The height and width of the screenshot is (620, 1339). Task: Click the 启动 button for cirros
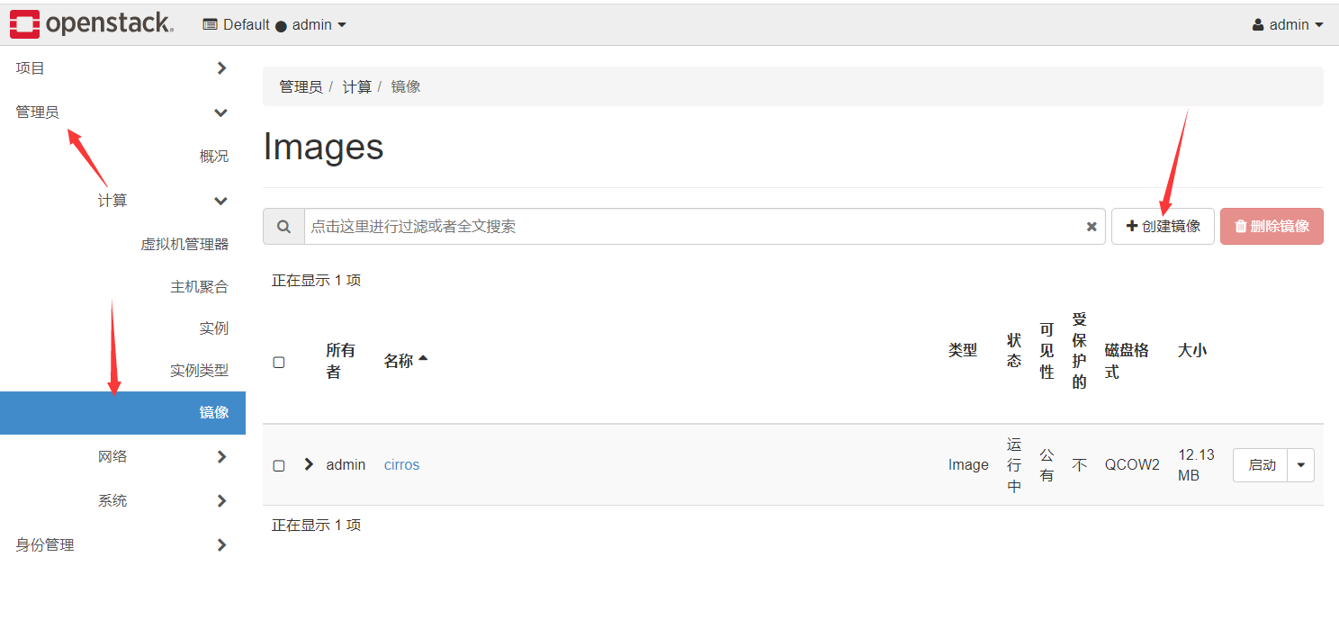tap(1262, 465)
